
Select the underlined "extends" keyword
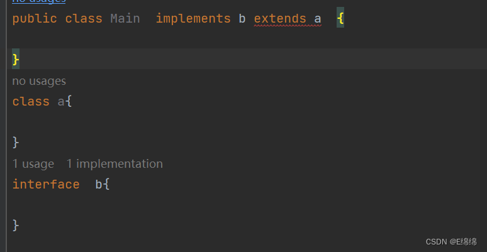280,19
